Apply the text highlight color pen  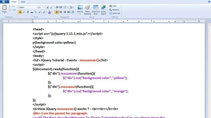pyautogui.click(x=44, y=12)
